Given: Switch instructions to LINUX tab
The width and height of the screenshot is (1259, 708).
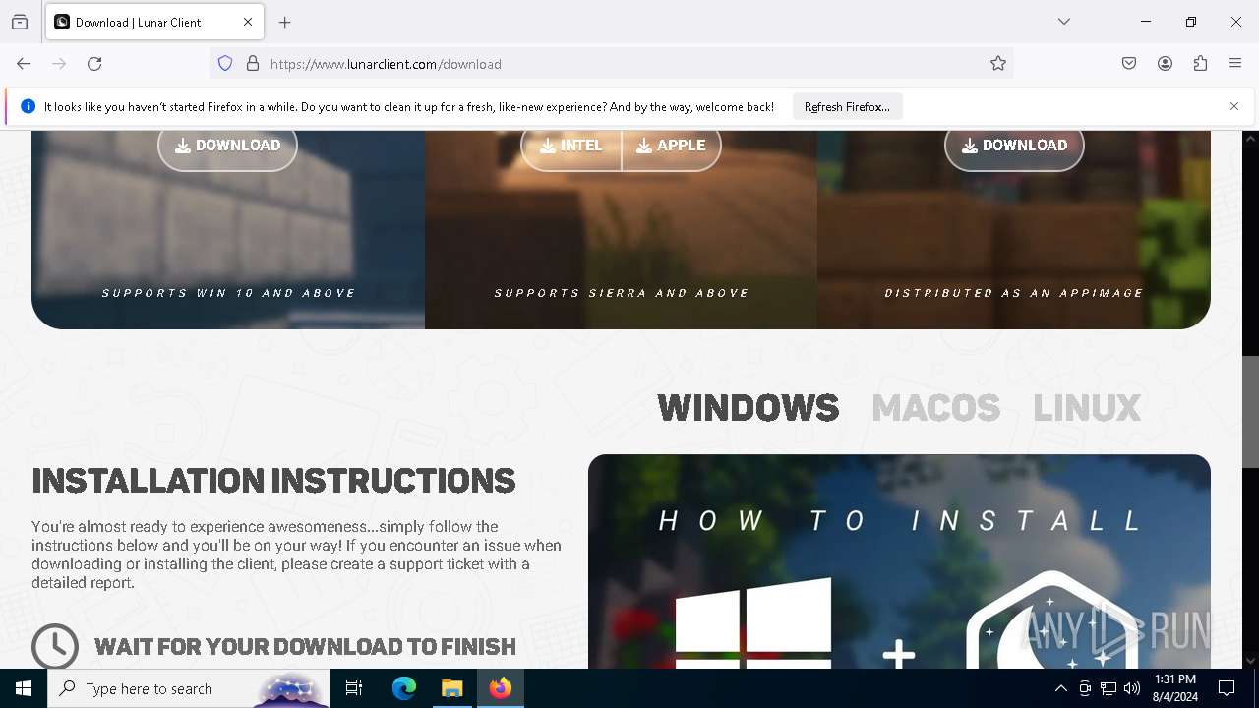Looking at the screenshot, I should (x=1087, y=408).
